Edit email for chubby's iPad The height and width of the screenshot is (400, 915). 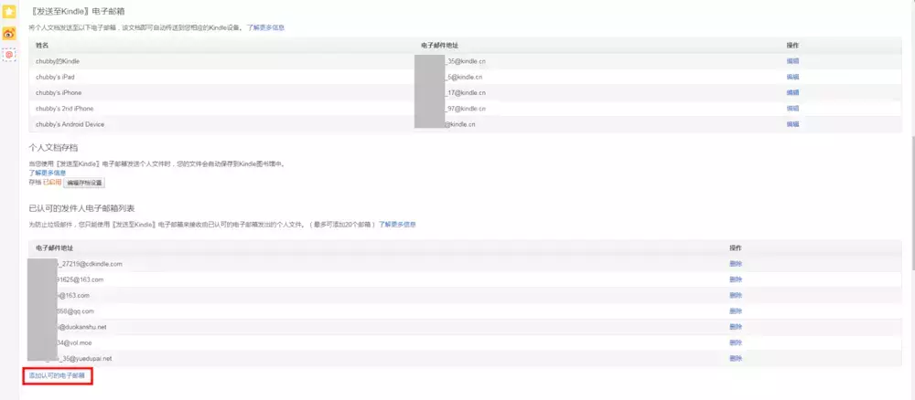click(792, 77)
